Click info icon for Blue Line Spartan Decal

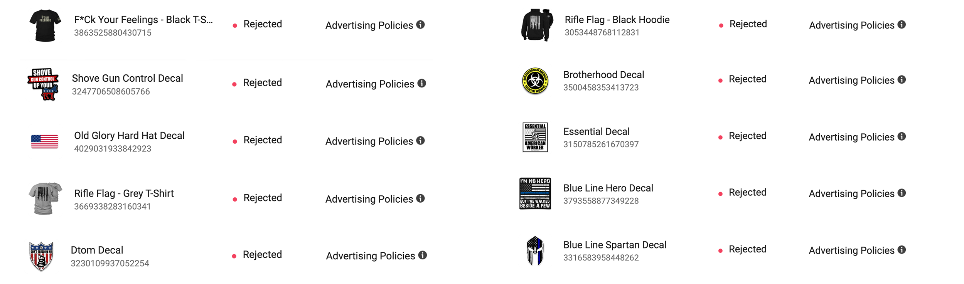point(902,250)
